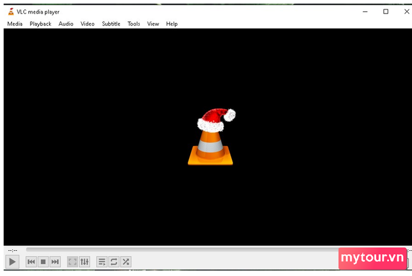Close the VLC media player window
The height and width of the screenshot is (276, 412).
click(407, 12)
